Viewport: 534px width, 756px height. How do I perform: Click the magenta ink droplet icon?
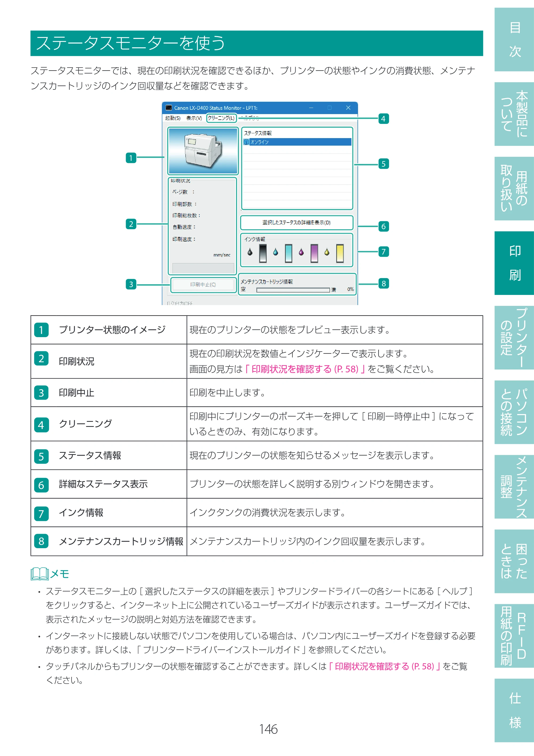(x=301, y=252)
